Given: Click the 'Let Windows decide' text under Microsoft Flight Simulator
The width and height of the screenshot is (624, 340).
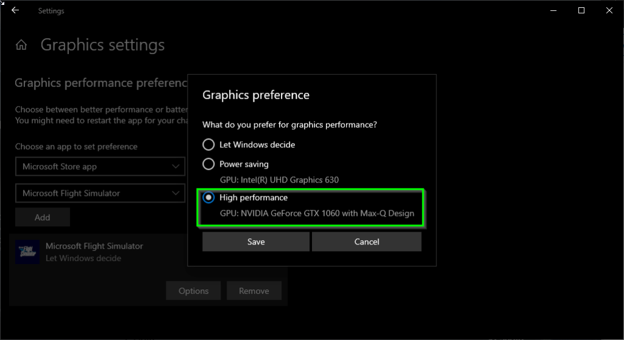Looking at the screenshot, I should pos(83,258).
